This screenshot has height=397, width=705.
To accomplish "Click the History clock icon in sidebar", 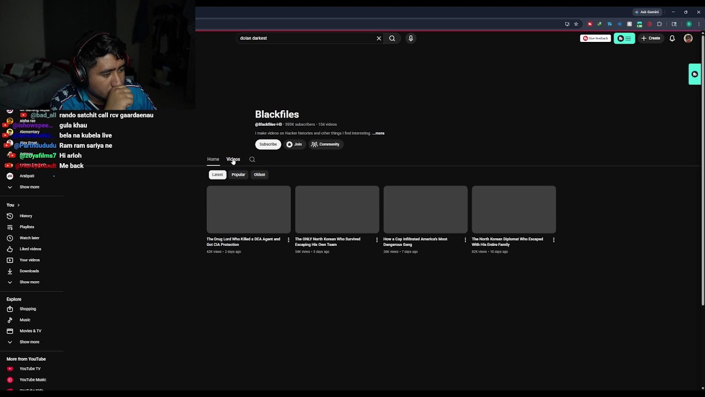I will click(10, 216).
